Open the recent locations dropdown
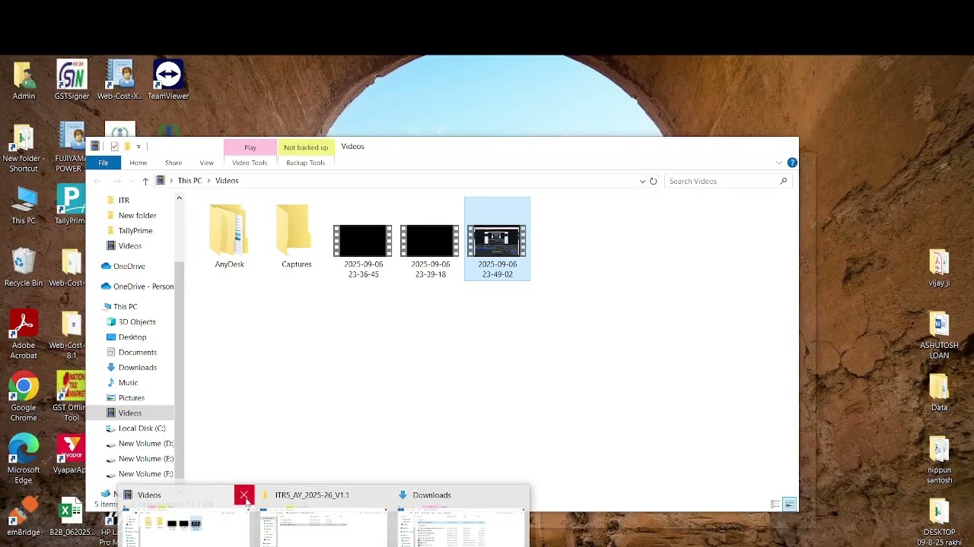The width and height of the screenshot is (974, 547). pyautogui.click(x=132, y=181)
